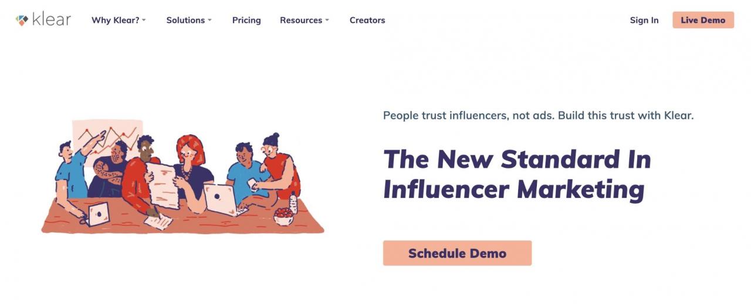Open the Solutions menu
This screenshot has height=304, width=751.
185,20
